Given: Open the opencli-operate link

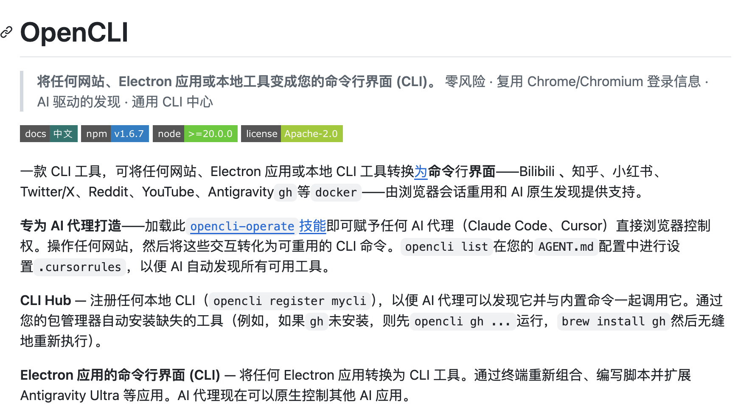Looking at the screenshot, I should coord(242,226).
